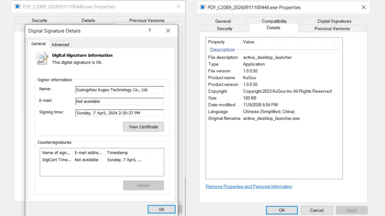Open the Security tab in left Properties window
Screen dimensions: 385x216
click(x=39, y=20)
